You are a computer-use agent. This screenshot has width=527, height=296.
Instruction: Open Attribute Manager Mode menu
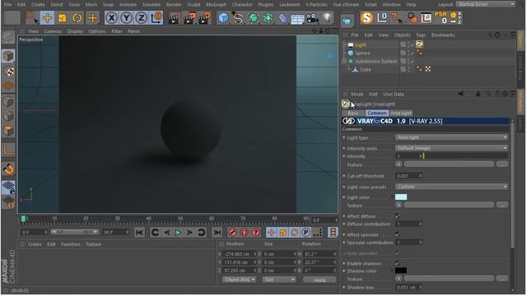pyautogui.click(x=357, y=95)
